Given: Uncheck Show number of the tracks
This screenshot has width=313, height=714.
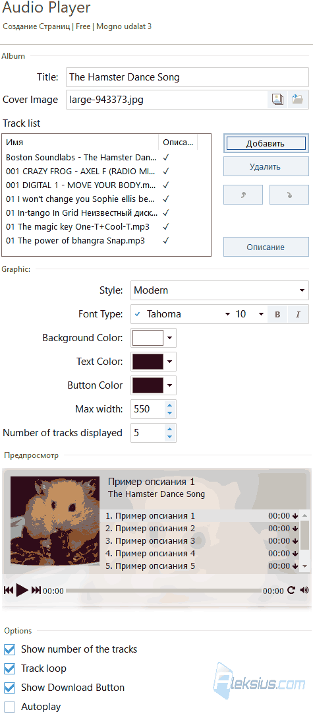Looking at the screenshot, I should (9, 649).
